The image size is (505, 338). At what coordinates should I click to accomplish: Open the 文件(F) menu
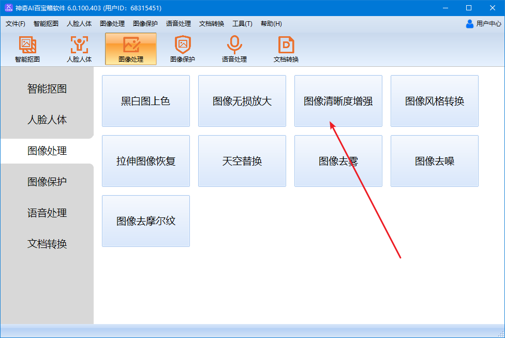point(16,23)
